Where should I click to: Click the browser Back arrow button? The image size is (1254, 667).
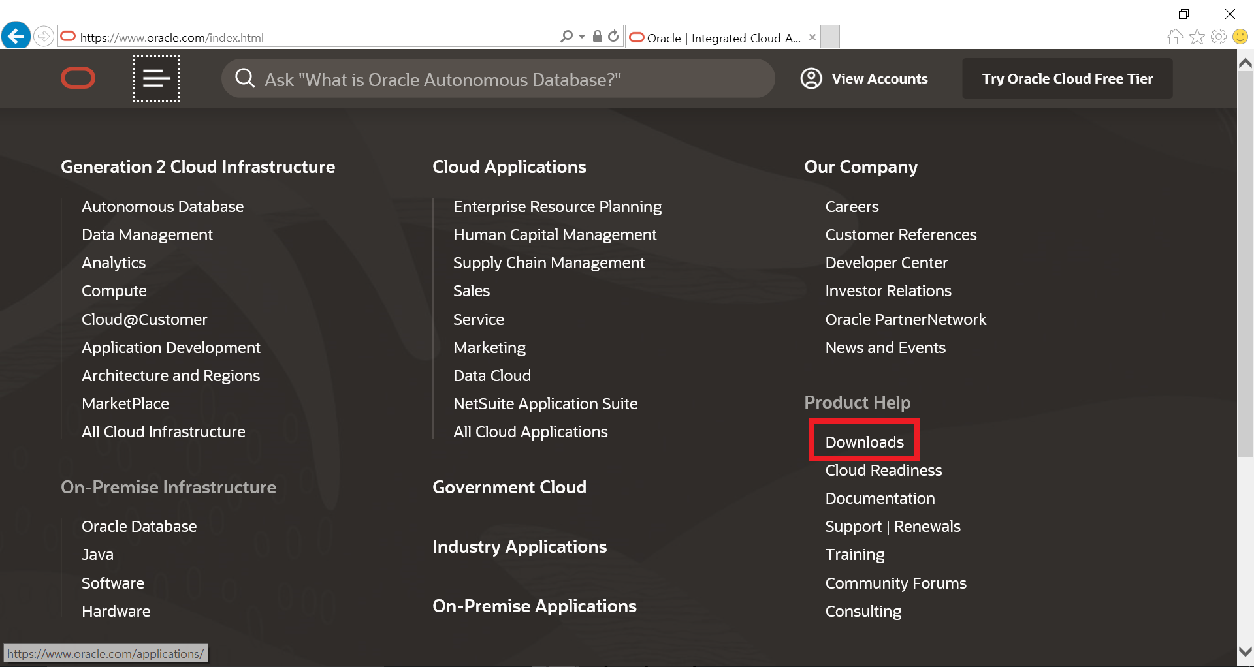[x=16, y=36]
